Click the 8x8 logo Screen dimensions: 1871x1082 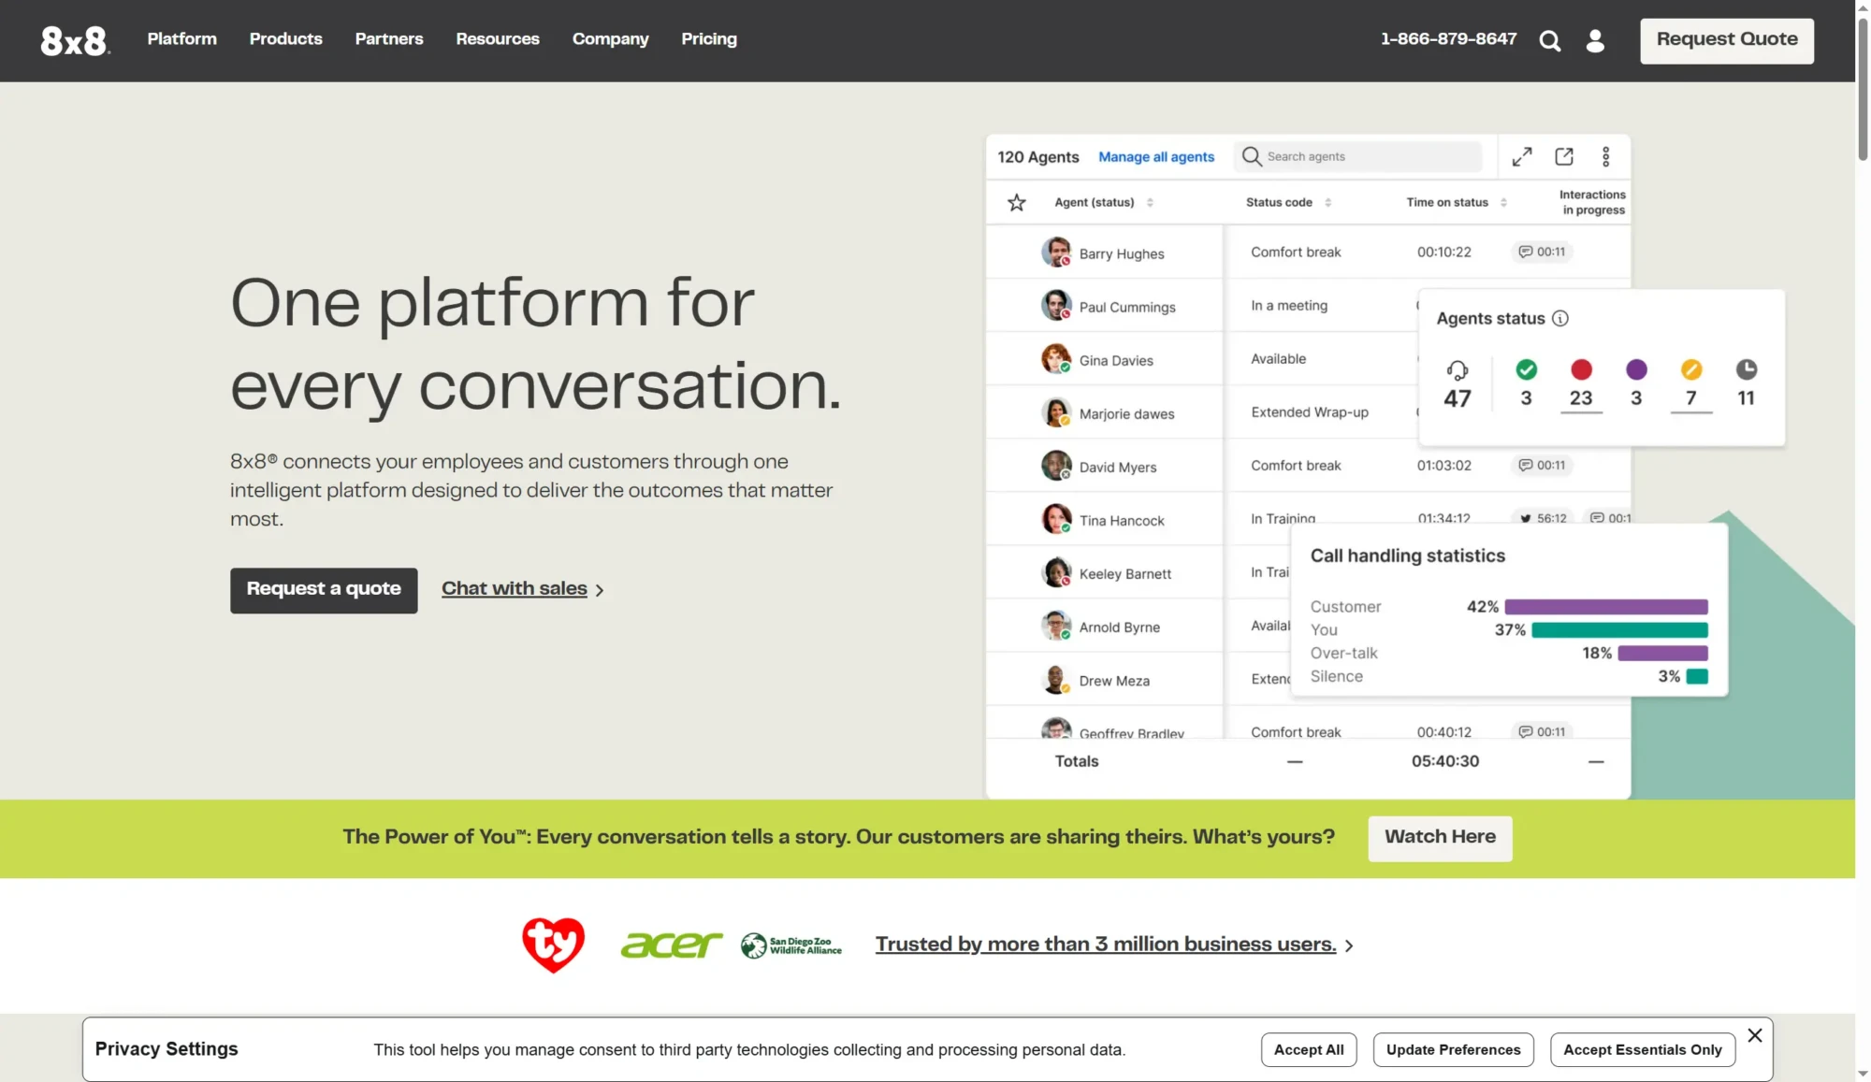click(x=75, y=40)
